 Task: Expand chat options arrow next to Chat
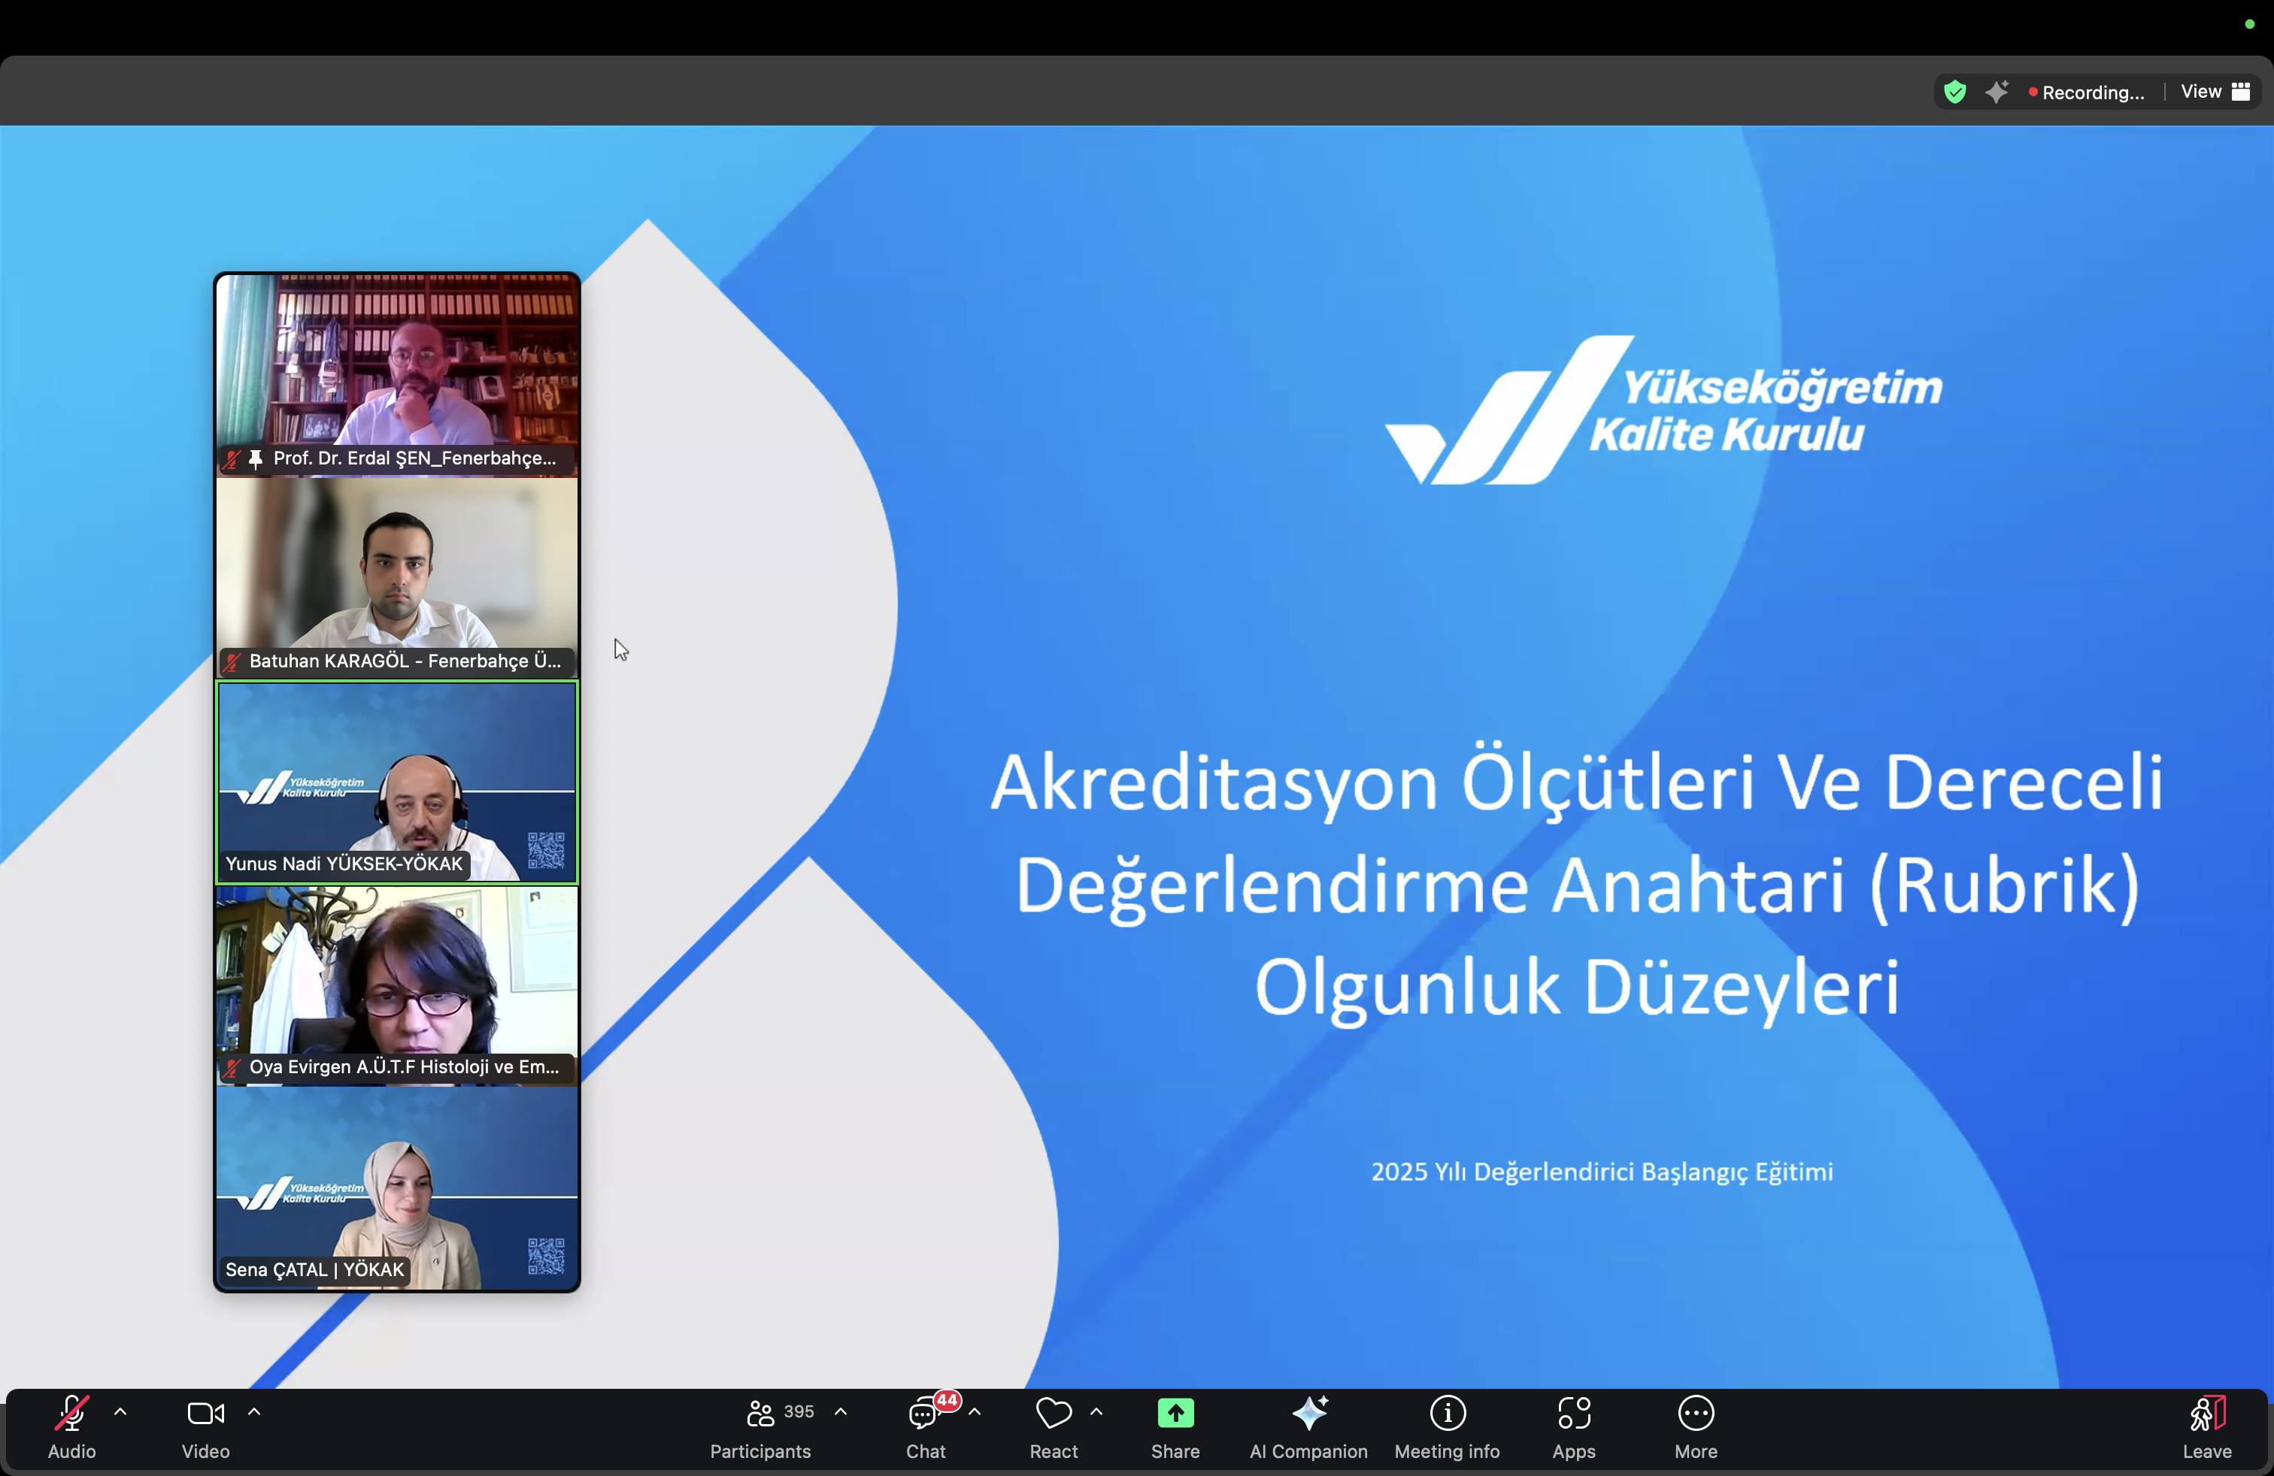(975, 1411)
